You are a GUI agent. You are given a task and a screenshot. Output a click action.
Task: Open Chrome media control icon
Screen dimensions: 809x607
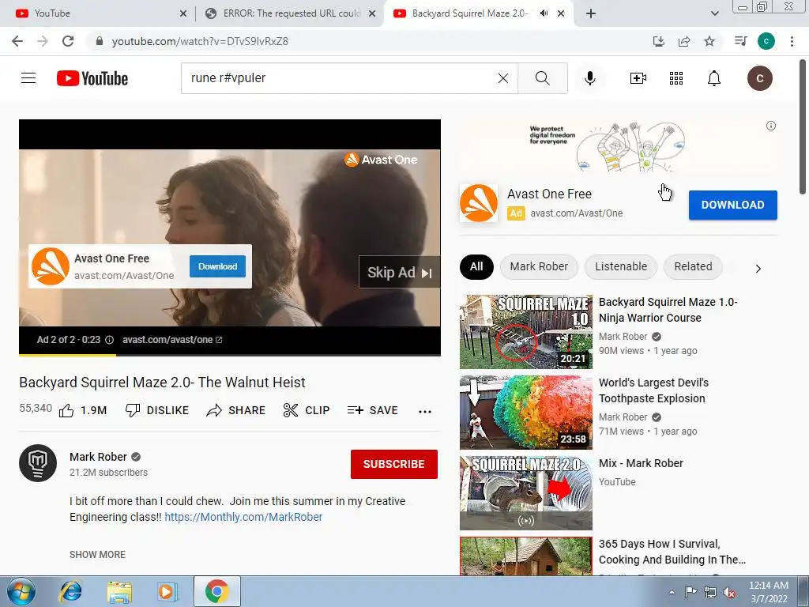(740, 41)
